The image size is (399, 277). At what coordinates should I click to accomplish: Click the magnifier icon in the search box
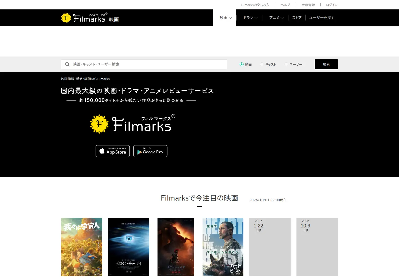coord(67,64)
